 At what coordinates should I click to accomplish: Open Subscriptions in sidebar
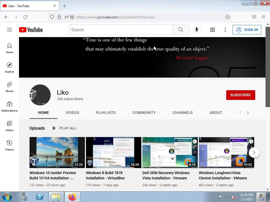click(x=9, y=107)
